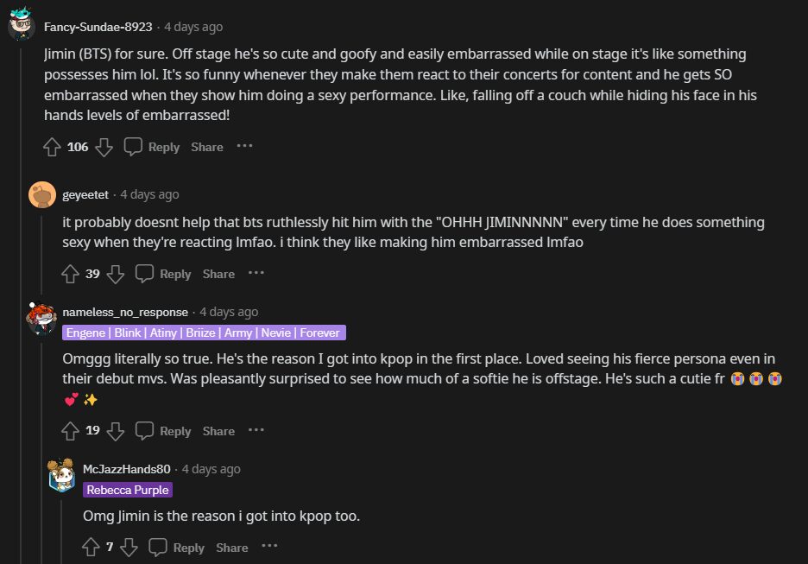Downvote nameless_no_response's comment
Viewport: 808px width, 564px height.
tap(117, 431)
